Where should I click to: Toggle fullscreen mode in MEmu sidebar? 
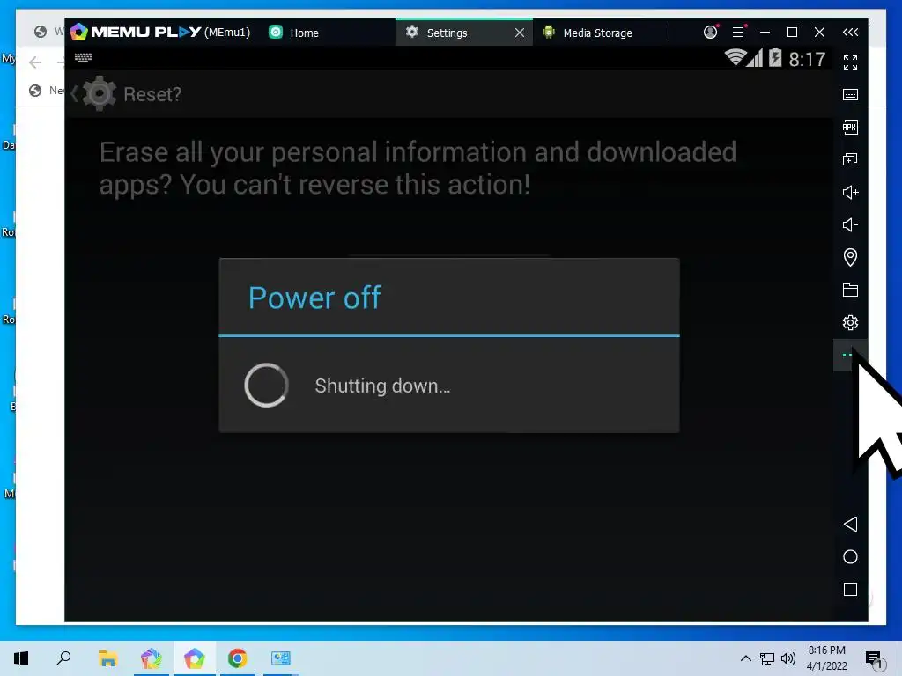850,62
